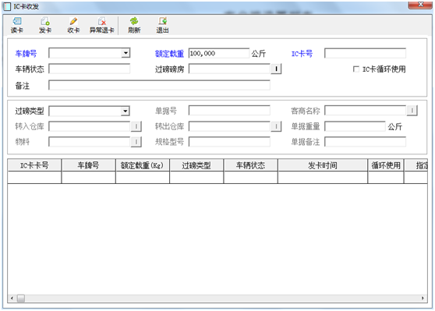This screenshot has width=435, height=311.
Task: Click the 转出仓库 lookup button
Action: tap(276, 126)
